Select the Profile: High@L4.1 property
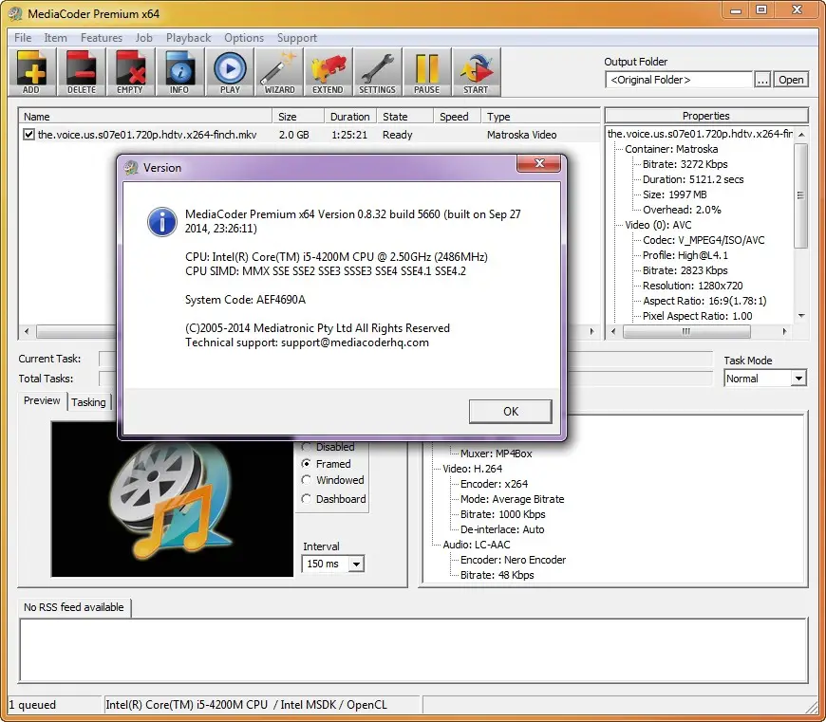The image size is (826, 722). coord(685,255)
